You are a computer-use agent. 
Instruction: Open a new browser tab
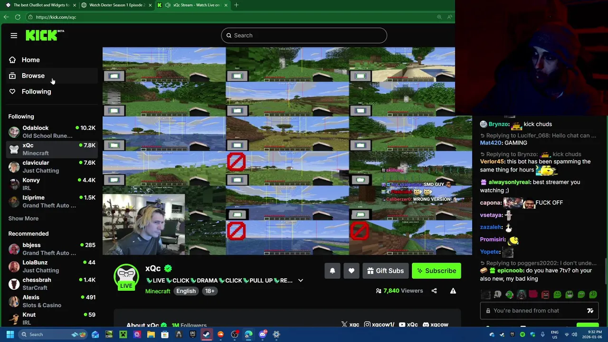tap(237, 5)
